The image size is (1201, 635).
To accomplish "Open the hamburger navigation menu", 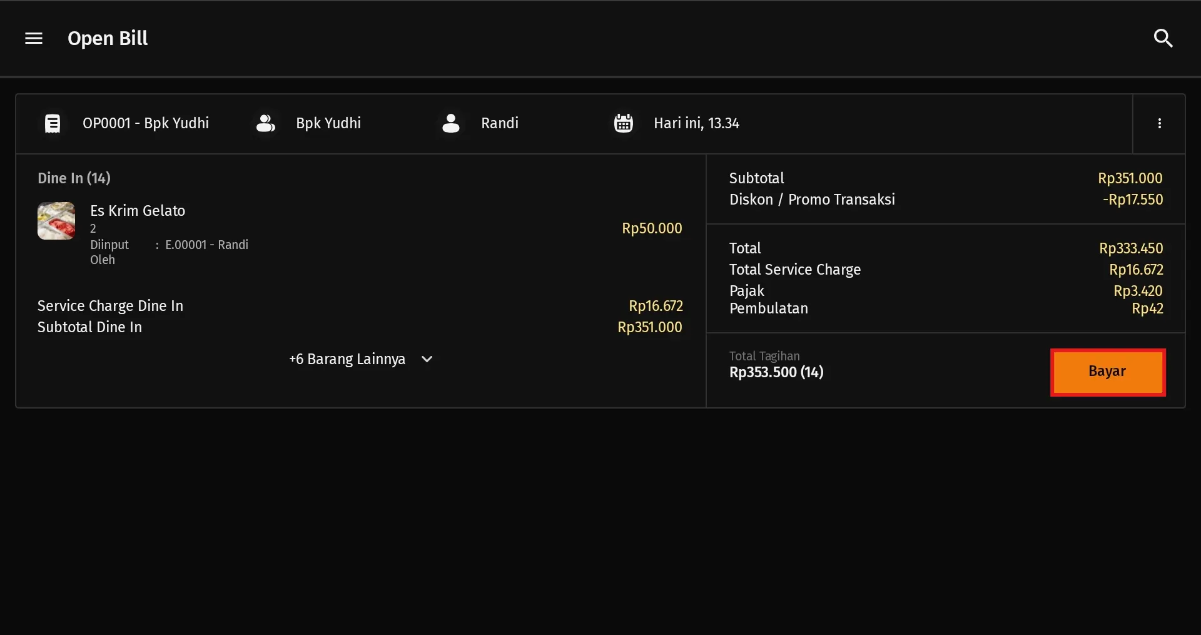I will [x=34, y=39].
